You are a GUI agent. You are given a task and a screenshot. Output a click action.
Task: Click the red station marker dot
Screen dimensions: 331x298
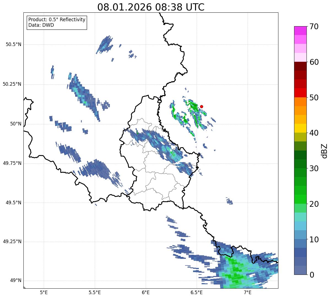(201, 106)
